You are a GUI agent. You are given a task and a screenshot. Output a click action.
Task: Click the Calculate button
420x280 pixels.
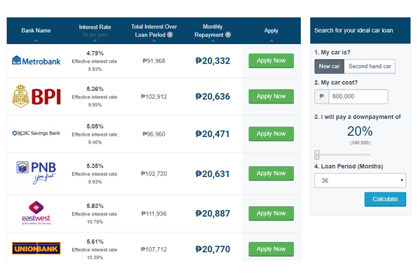[385, 199]
